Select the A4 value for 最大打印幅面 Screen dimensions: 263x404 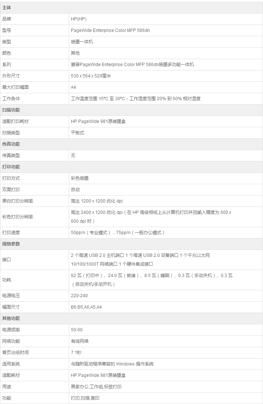point(73,87)
